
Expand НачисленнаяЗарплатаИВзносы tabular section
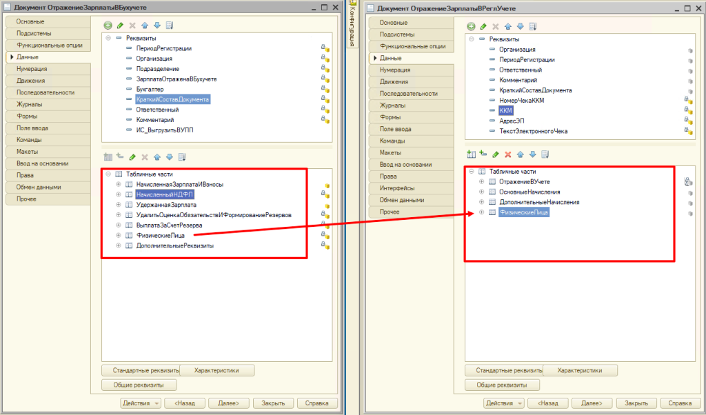[x=119, y=184]
